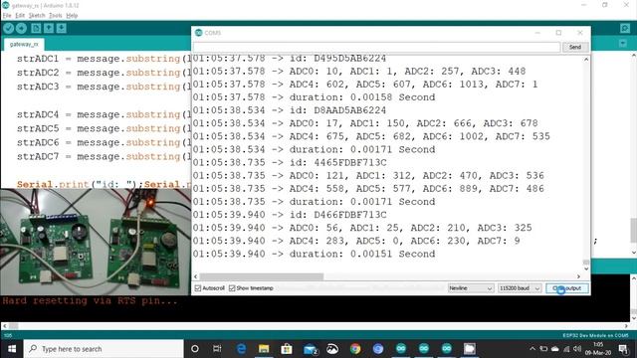This screenshot has height=358, width=637.
Task: Click the volume speaker tray icon
Action: (577, 349)
